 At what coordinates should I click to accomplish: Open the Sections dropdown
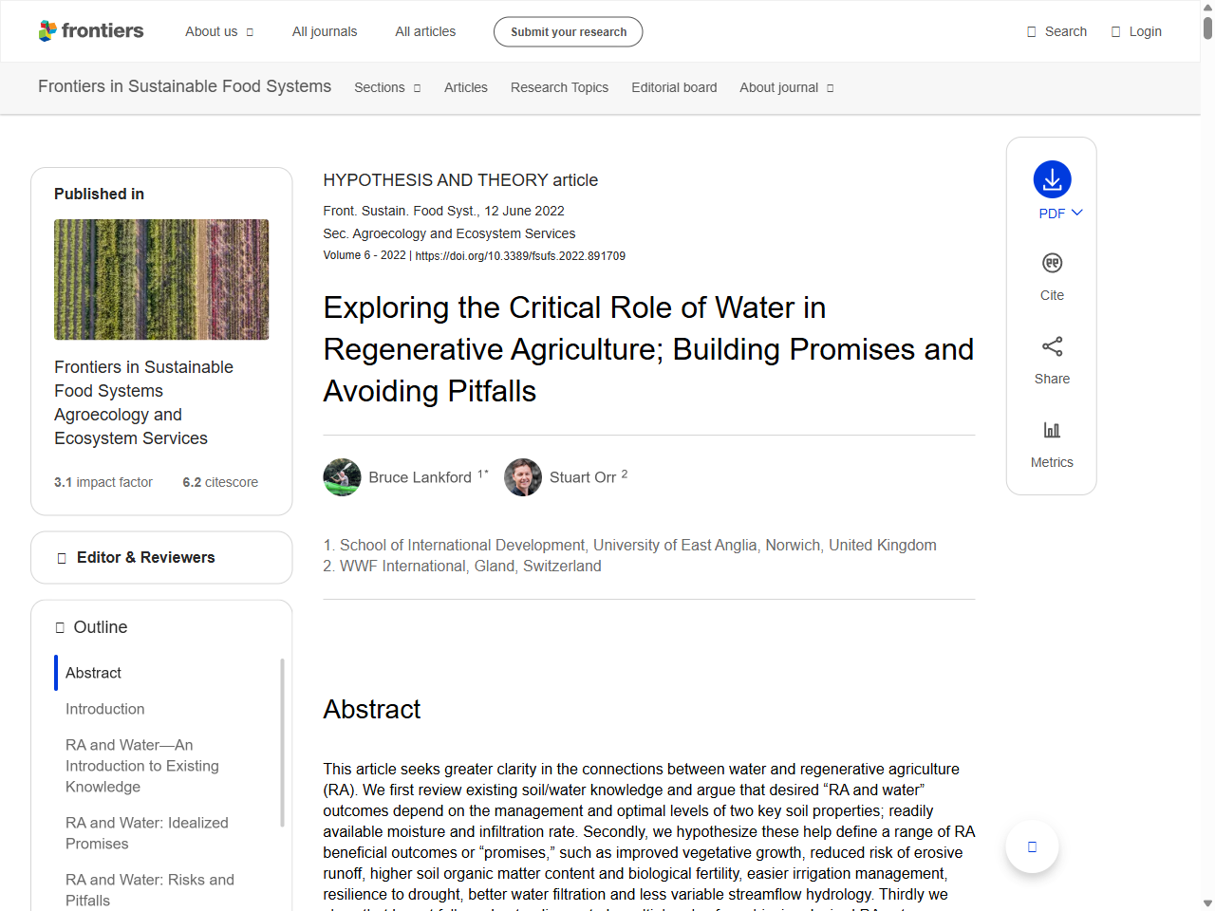pos(387,87)
